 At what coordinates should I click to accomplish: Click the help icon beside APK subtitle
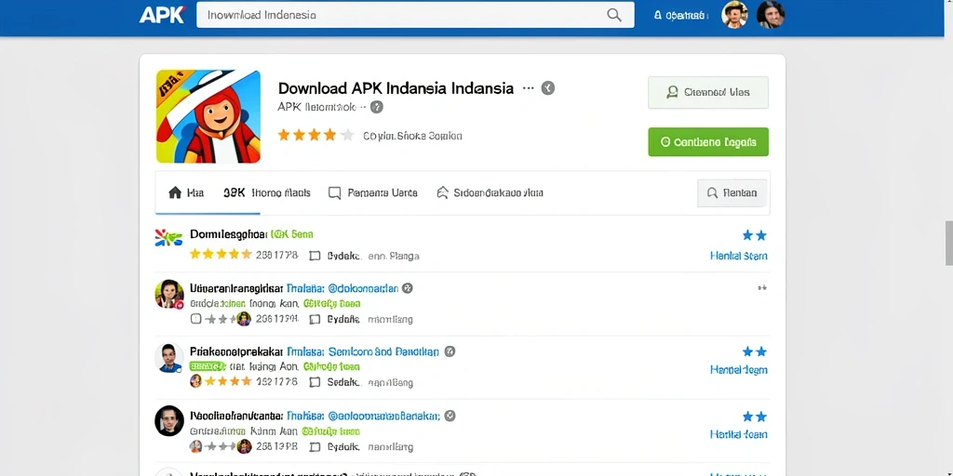tap(377, 108)
